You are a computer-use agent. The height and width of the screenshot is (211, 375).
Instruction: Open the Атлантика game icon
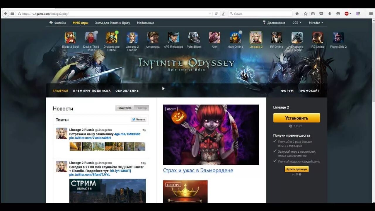[153, 38]
